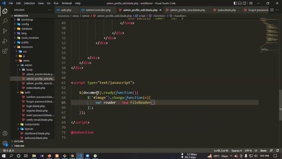Image resolution: width=282 pixels, height=159 pixels.
Task: Open Windows taskbar search icon
Action: click(x=11, y=156)
